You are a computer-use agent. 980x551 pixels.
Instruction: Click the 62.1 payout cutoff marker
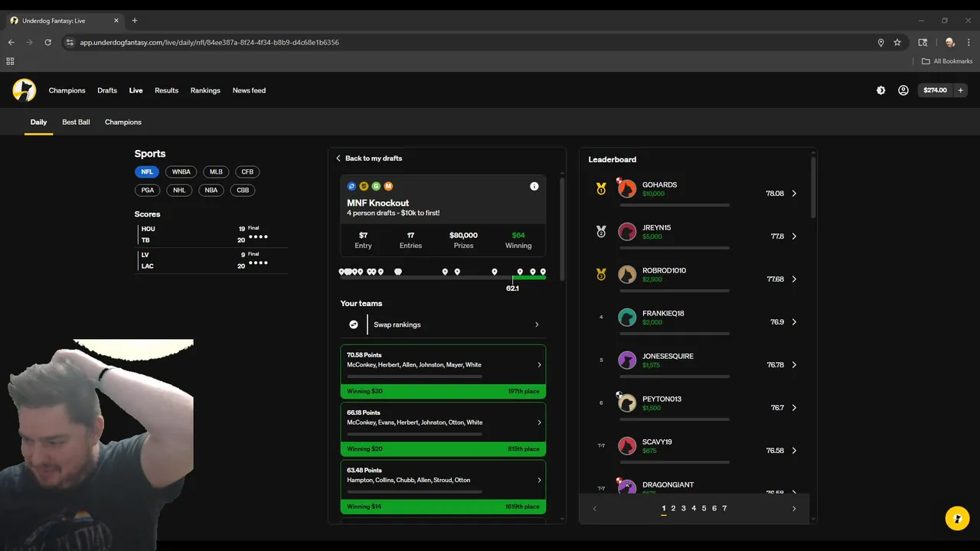click(513, 288)
